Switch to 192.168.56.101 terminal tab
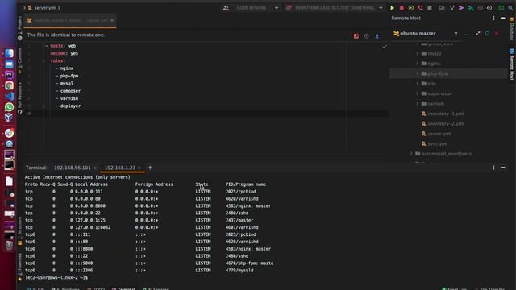 [72, 168]
